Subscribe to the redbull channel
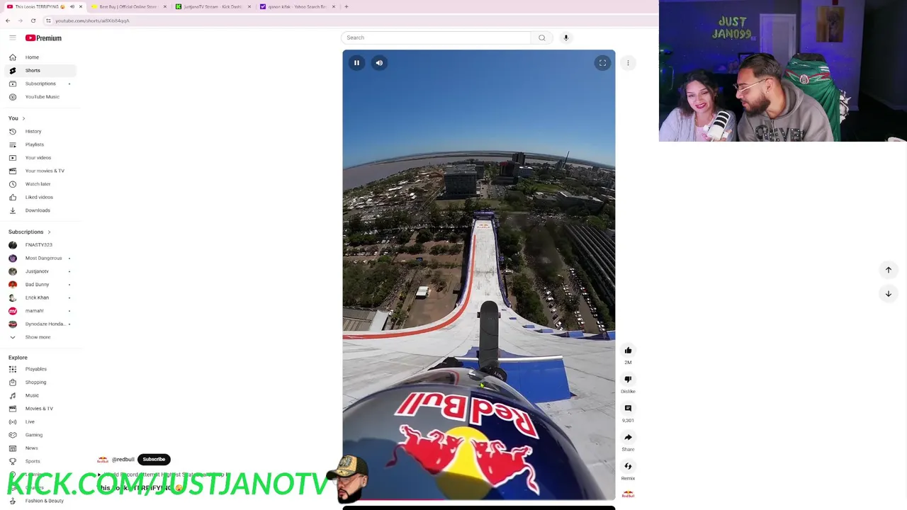Image resolution: width=907 pixels, height=510 pixels. 154,460
